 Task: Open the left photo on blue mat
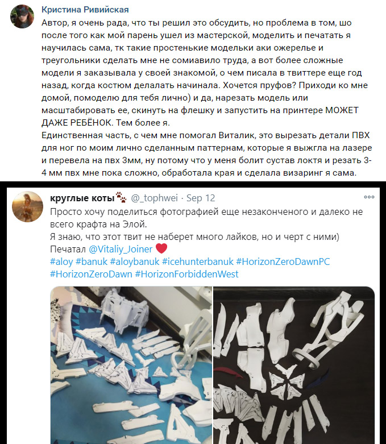coord(131,365)
